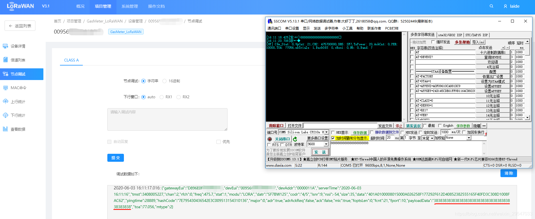The image size is (535, 219).
Task: Select 16进制 debug mode radio
Action: [164, 81]
